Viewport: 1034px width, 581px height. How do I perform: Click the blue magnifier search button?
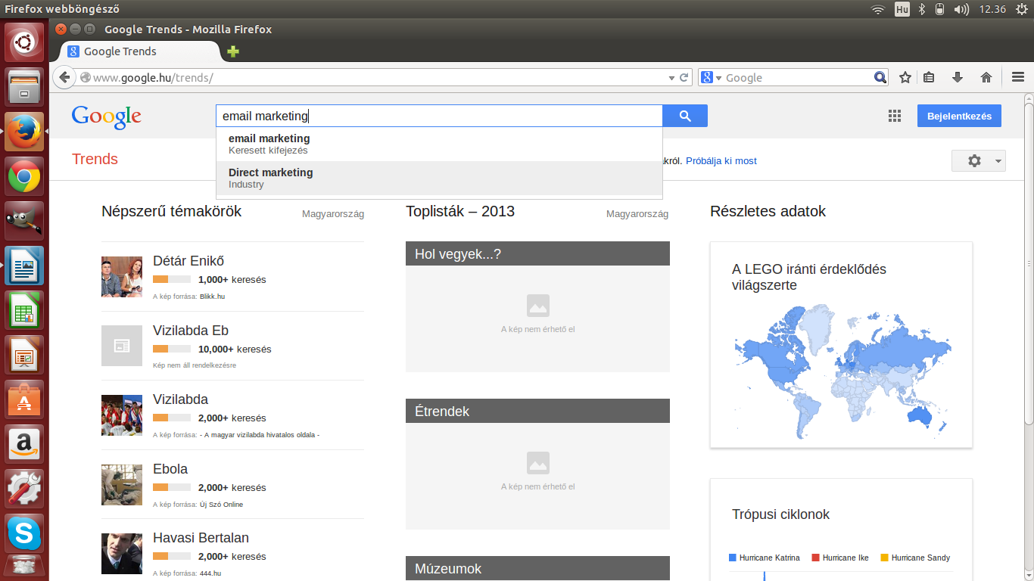point(685,116)
